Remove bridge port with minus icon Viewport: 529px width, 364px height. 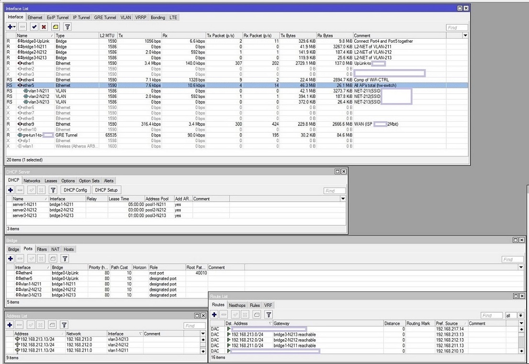[x=20, y=258]
